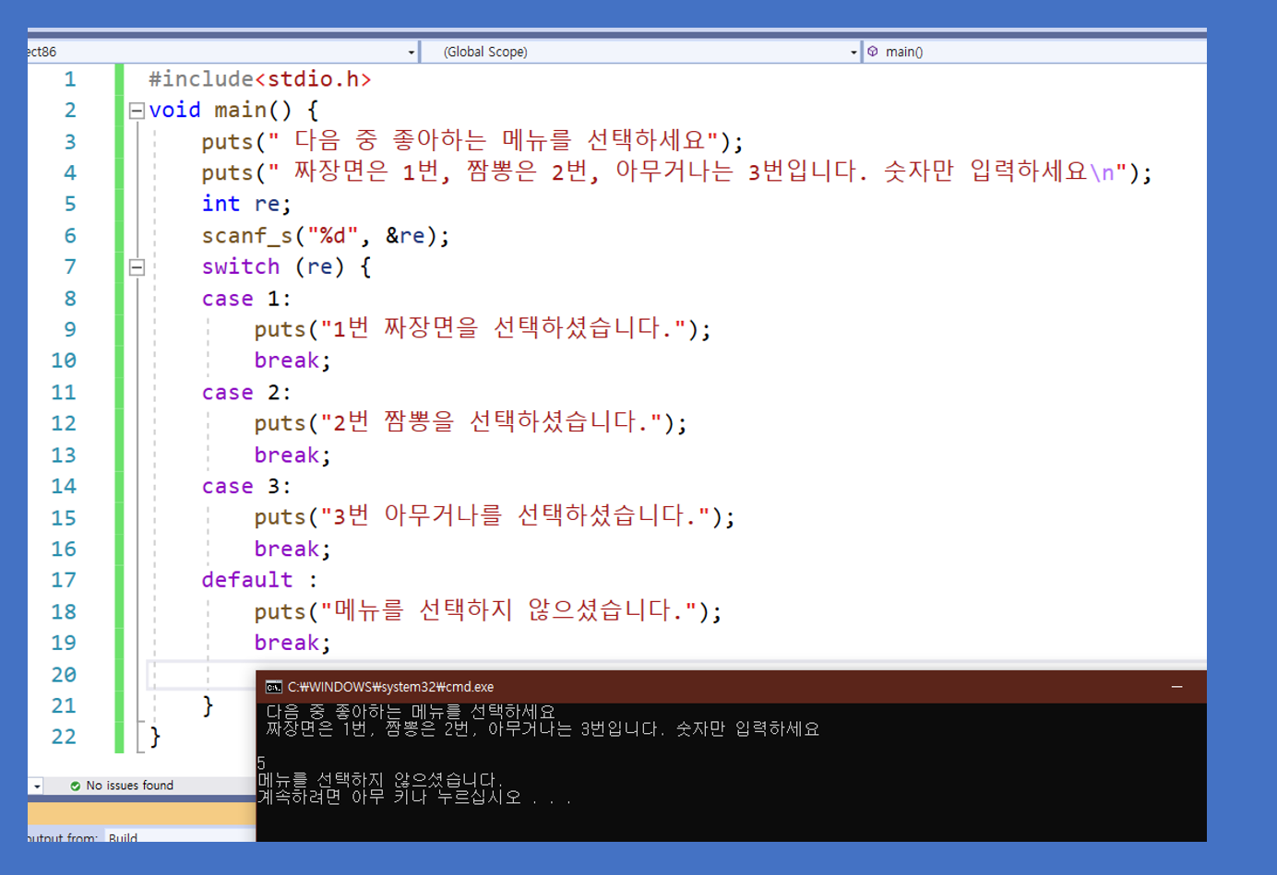Click line number 5 in the gutter

tap(70, 204)
